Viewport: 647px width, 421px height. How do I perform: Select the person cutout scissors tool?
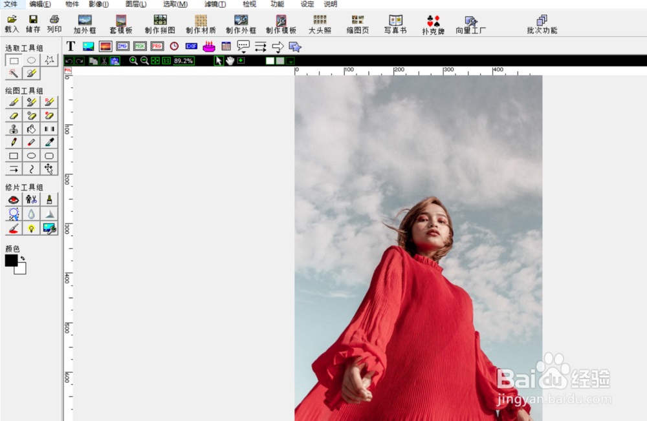click(31, 200)
